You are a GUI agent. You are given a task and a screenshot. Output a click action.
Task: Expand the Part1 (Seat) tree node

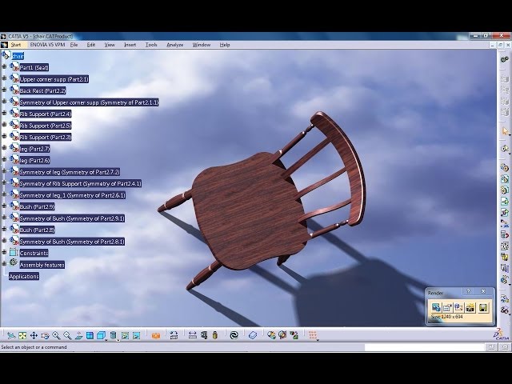tap(4, 67)
